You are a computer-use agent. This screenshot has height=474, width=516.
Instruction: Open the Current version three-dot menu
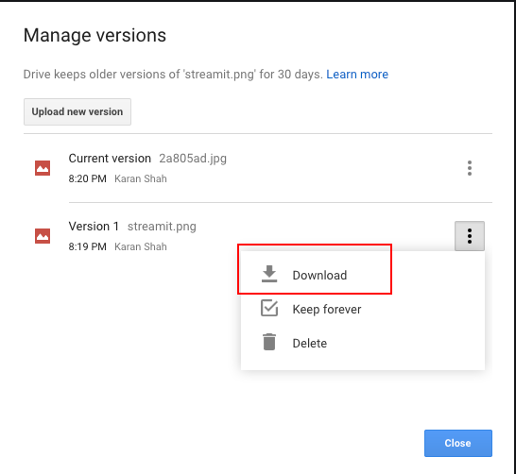(470, 168)
